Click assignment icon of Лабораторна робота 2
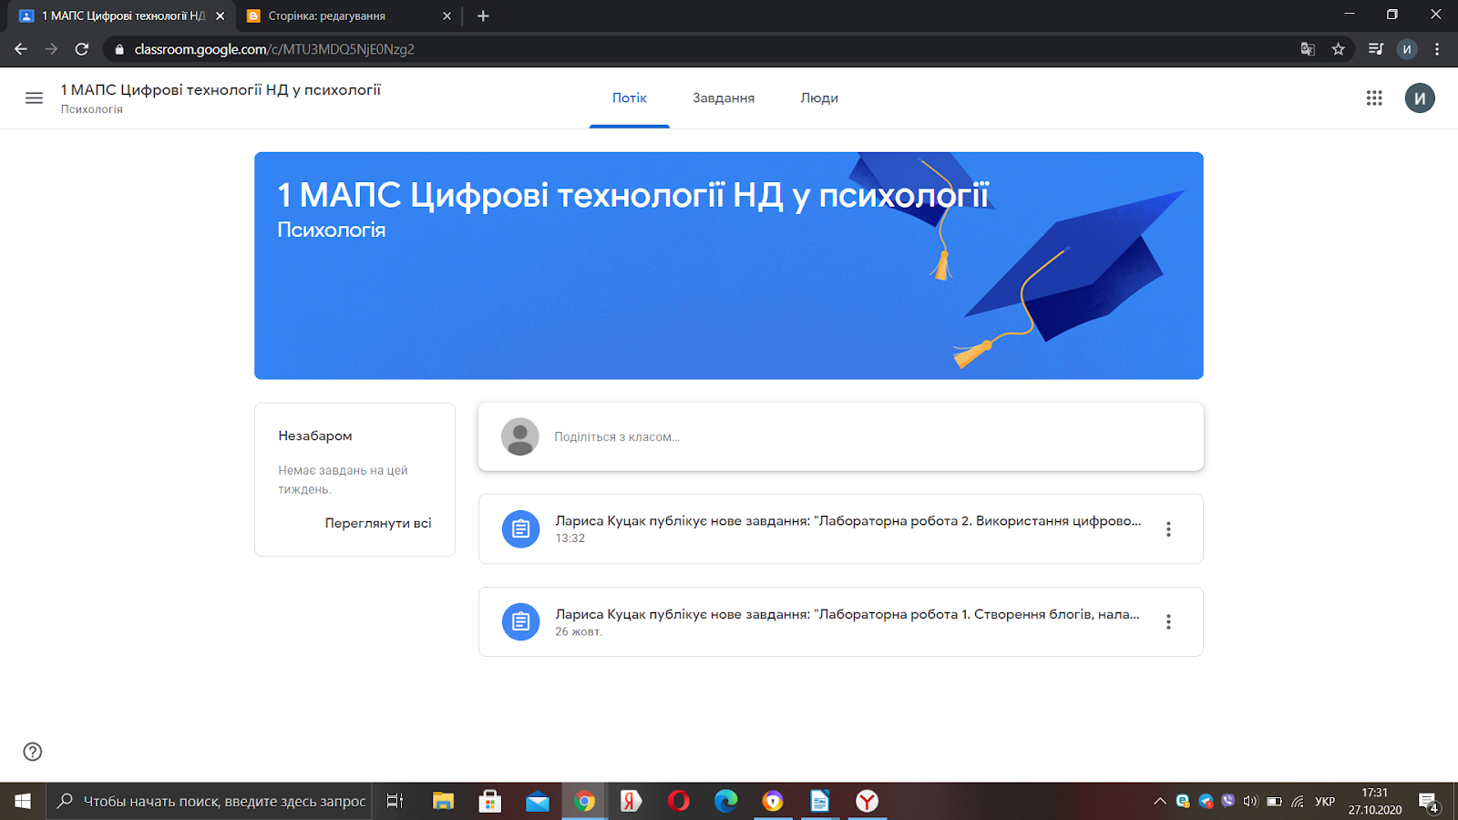 click(520, 528)
